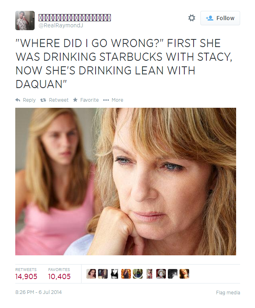Click the black and white third avatar
This screenshot has width=255, height=308.
114,274
